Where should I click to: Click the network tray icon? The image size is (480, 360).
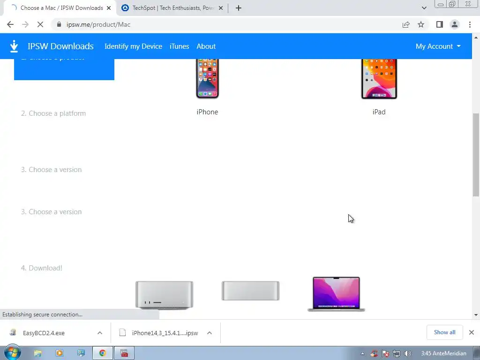tap(397, 353)
